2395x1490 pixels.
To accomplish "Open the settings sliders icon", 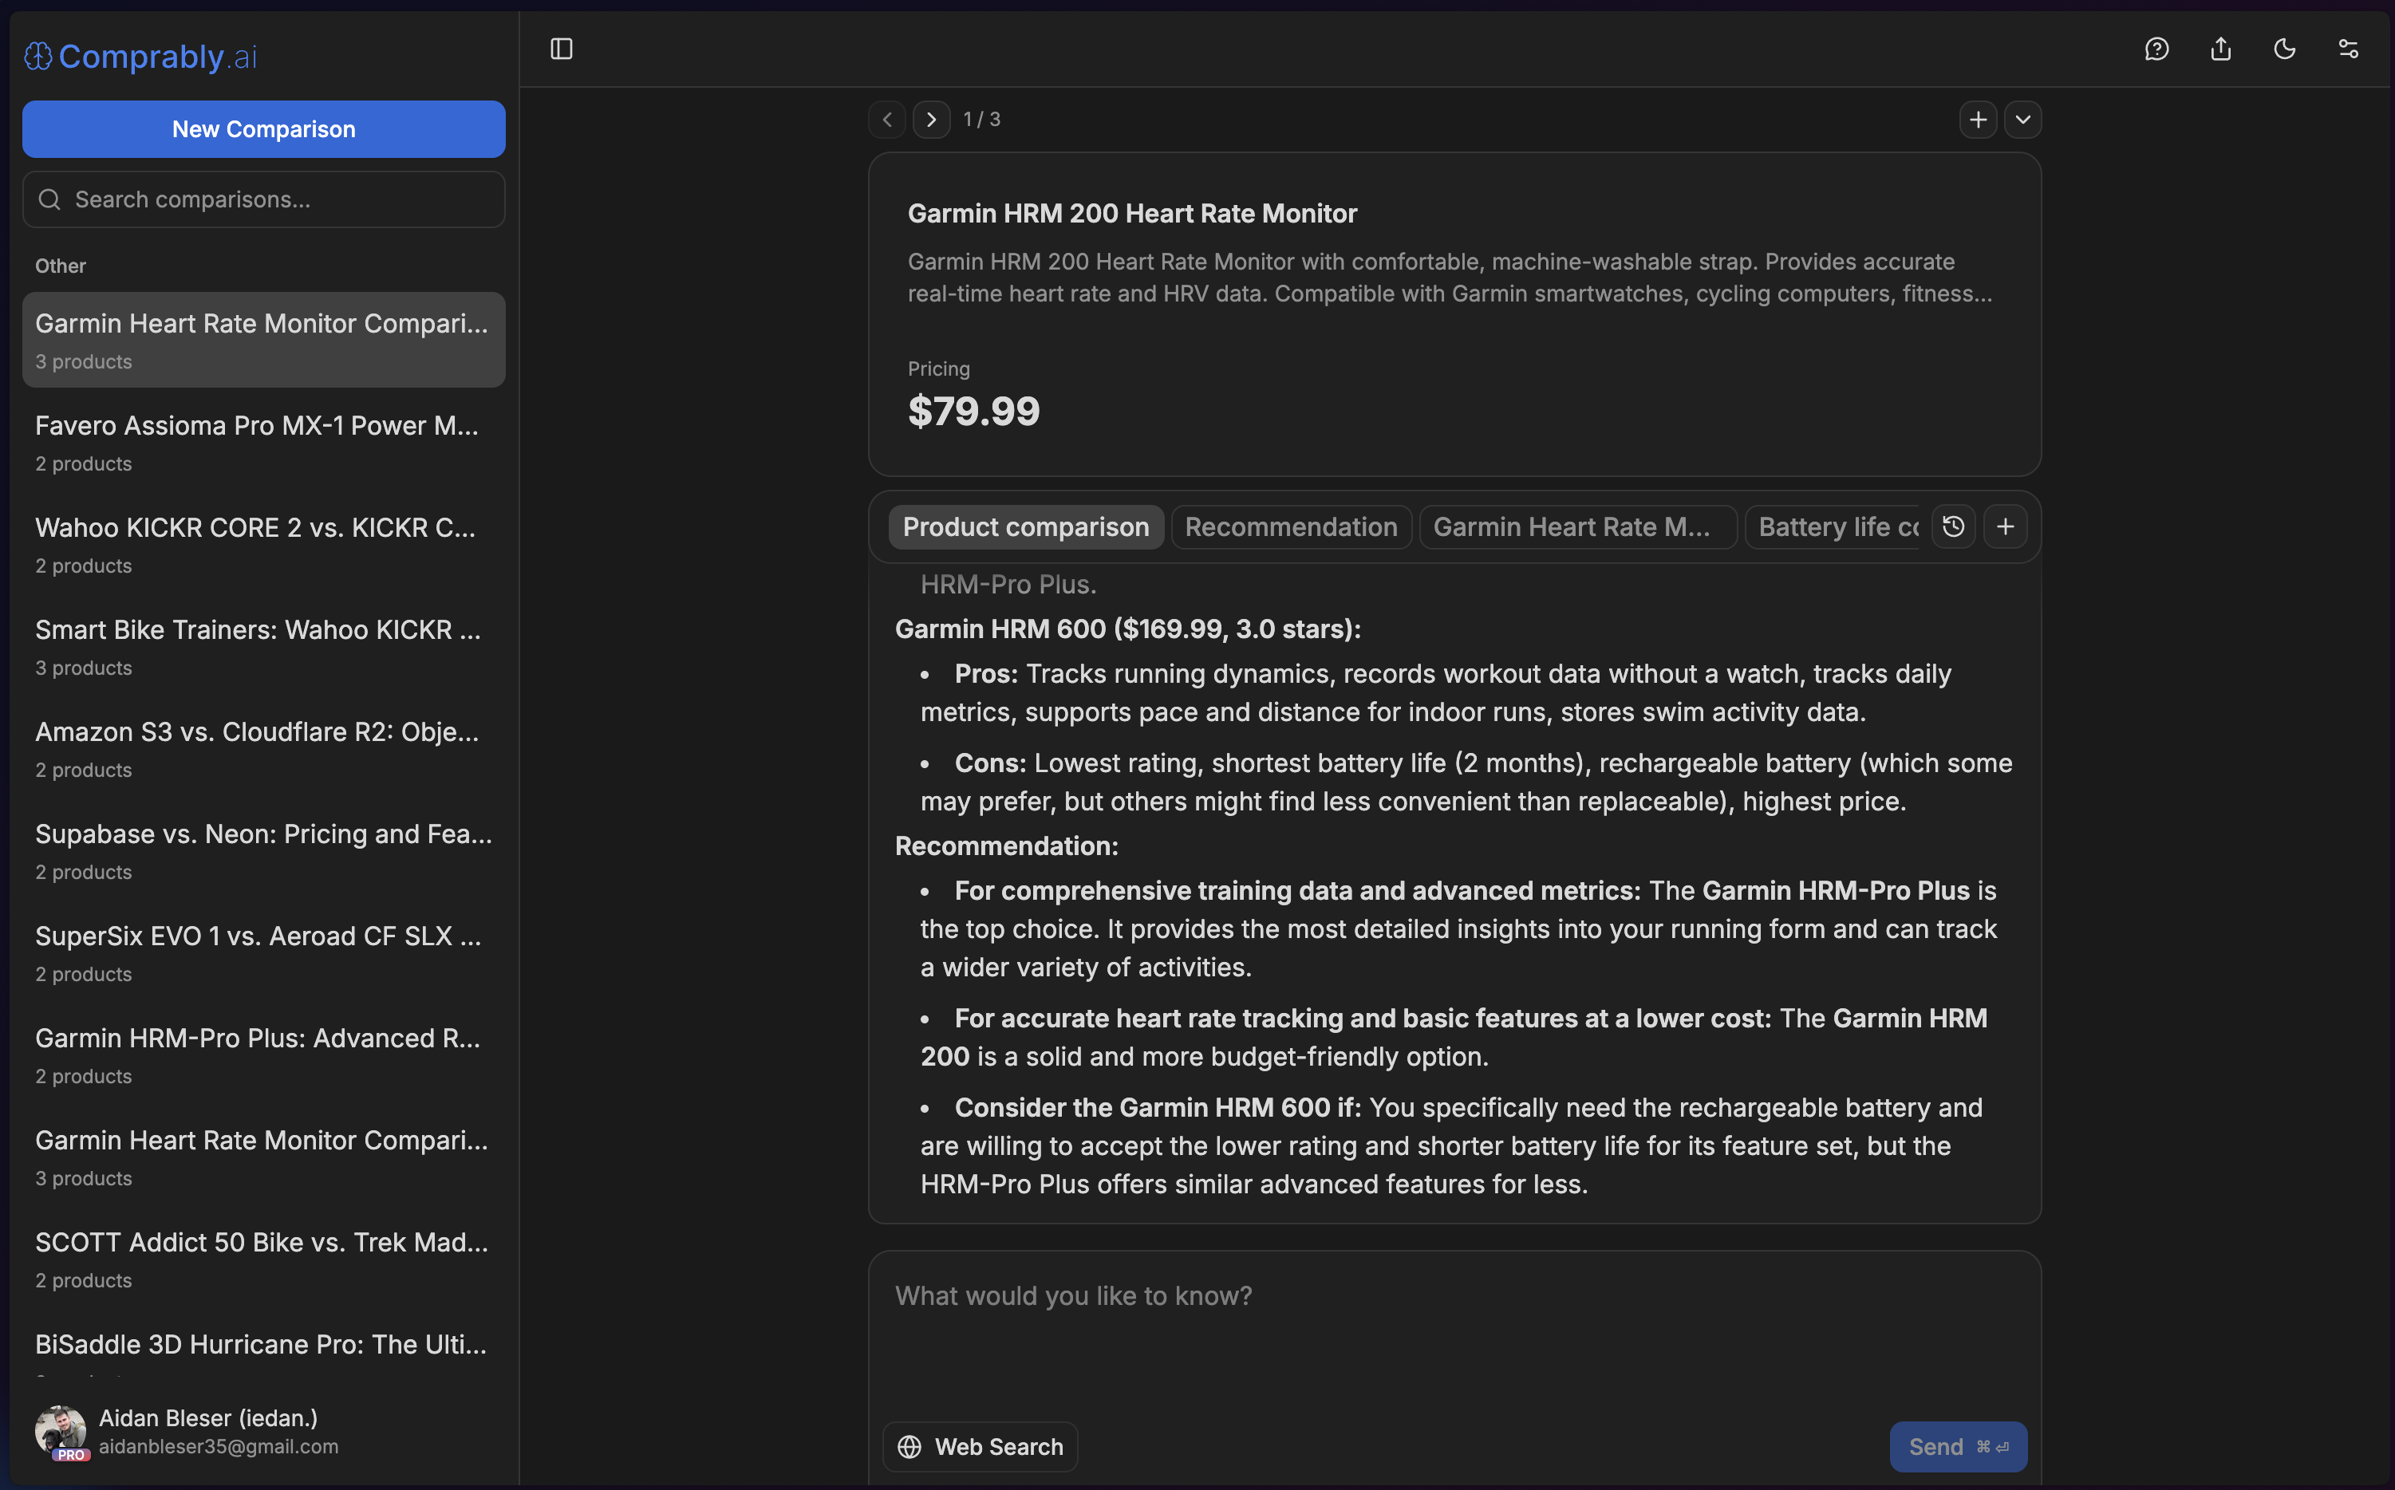I will [2349, 49].
